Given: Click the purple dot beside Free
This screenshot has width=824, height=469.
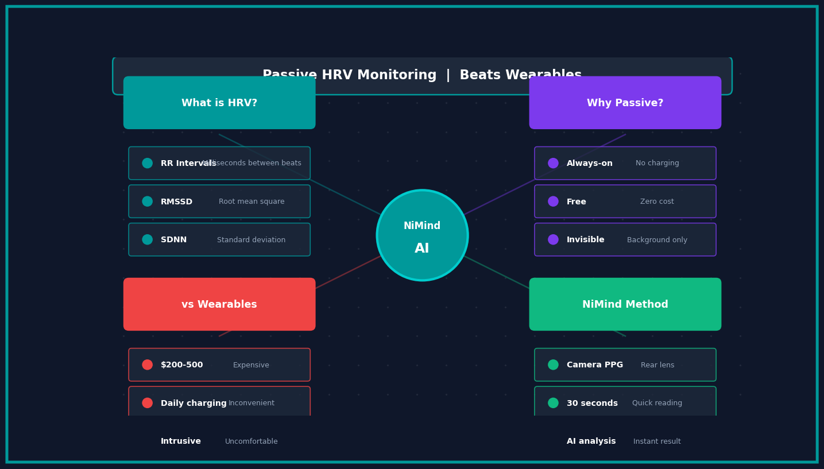Looking at the screenshot, I should 553,201.
